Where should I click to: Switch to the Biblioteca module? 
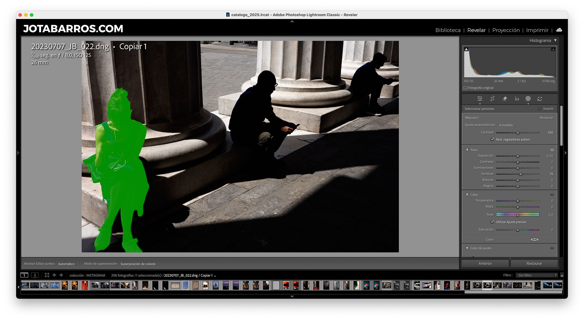click(448, 30)
